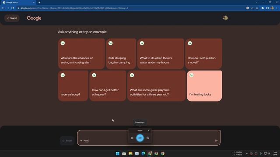The height and width of the screenshot is (157, 280).
Task: Click the taskbar clock and date
Action: click(x=275, y=154)
